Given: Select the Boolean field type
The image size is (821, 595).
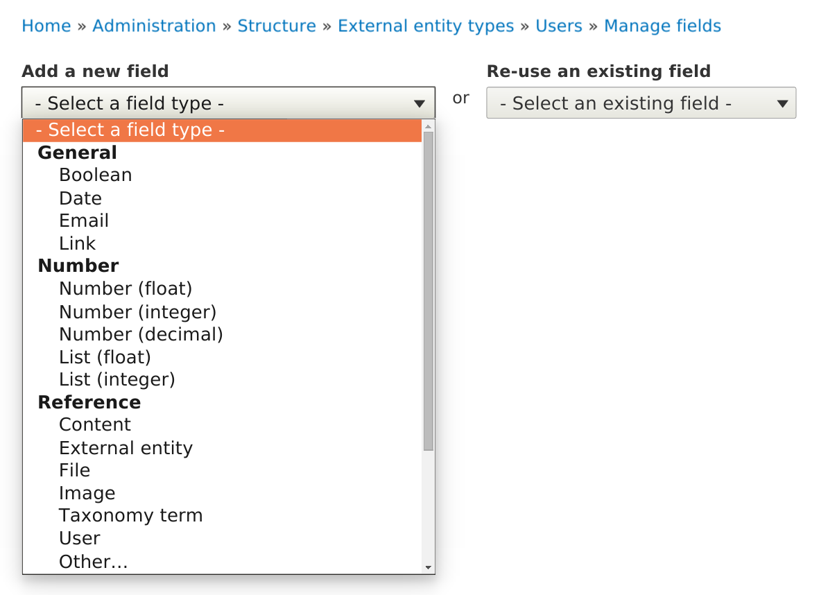Looking at the screenshot, I should 95,175.
